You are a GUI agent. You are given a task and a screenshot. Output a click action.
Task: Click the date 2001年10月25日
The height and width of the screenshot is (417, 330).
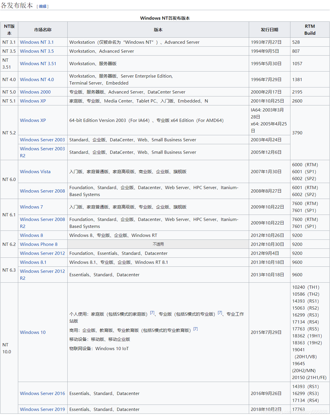point(267,101)
